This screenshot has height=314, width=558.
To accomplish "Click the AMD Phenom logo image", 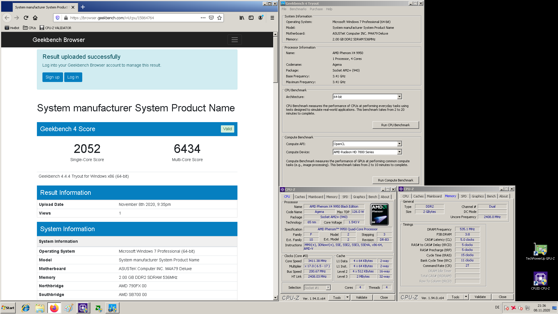I will [379, 215].
